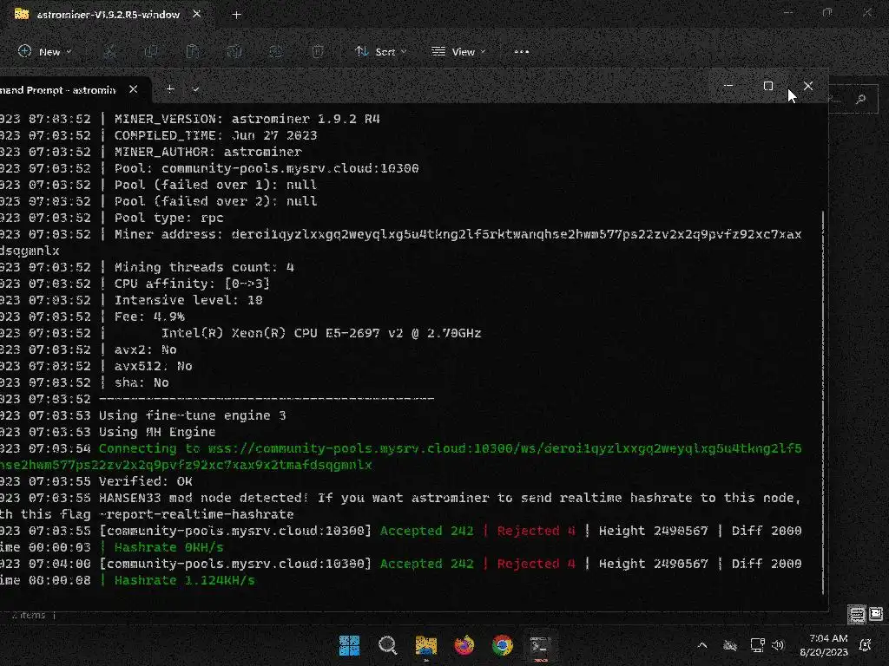Launch Firefox from the taskbar

[x=464, y=645]
